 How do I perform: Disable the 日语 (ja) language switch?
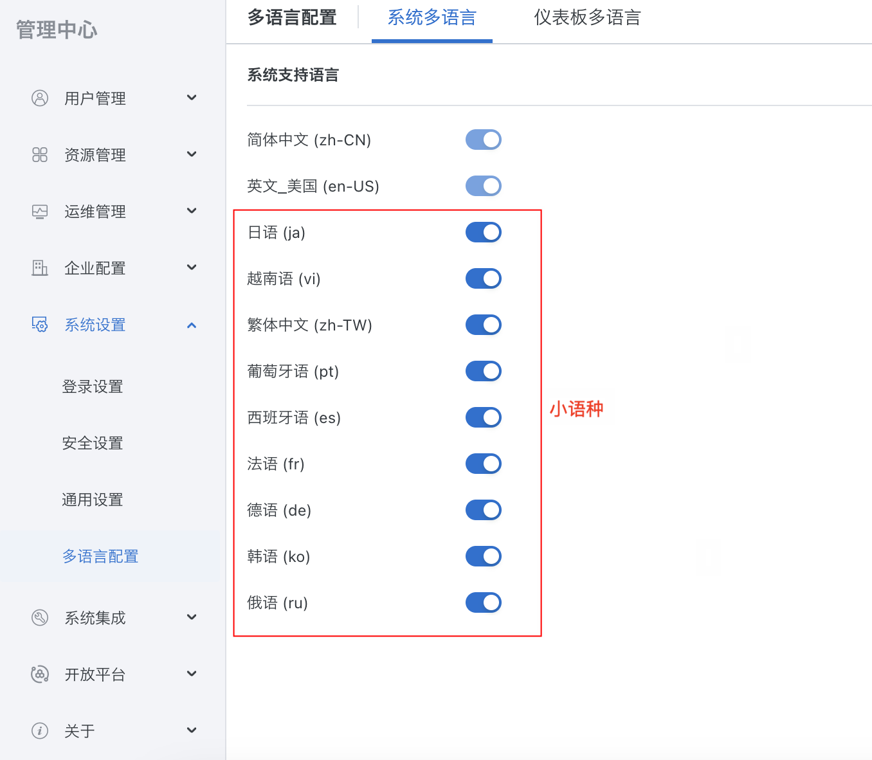484,232
